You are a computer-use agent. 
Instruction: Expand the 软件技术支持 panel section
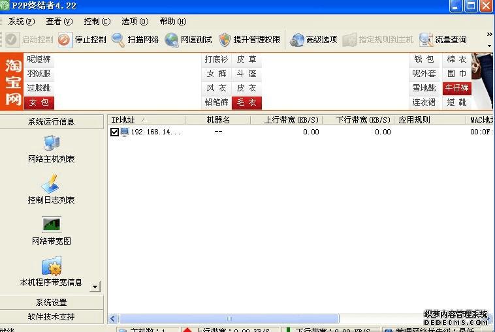coord(52,316)
